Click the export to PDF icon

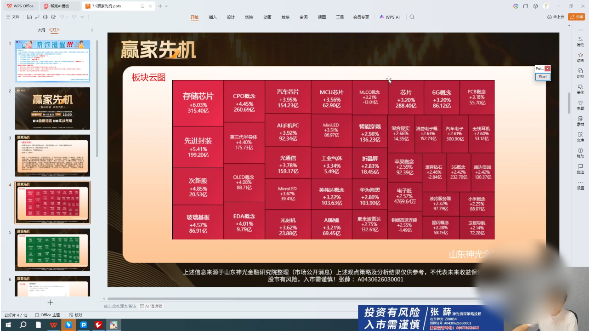click(x=37, y=17)
